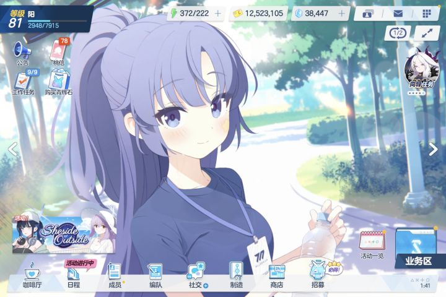Click the page dots under 向导任务
This screenshot has width=446, height=297.
click(x=416, y=93)
